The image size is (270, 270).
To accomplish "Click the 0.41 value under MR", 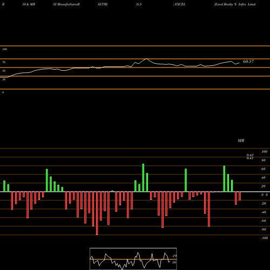I will 250,158.
